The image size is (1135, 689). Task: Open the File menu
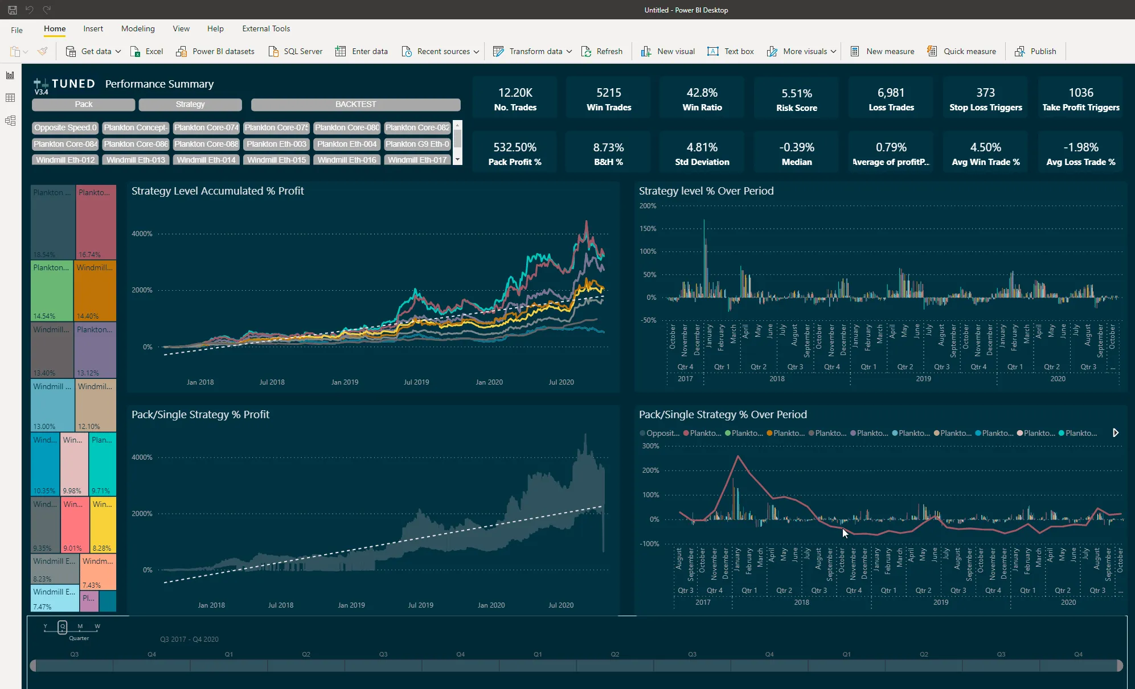[x=17, y=30]
